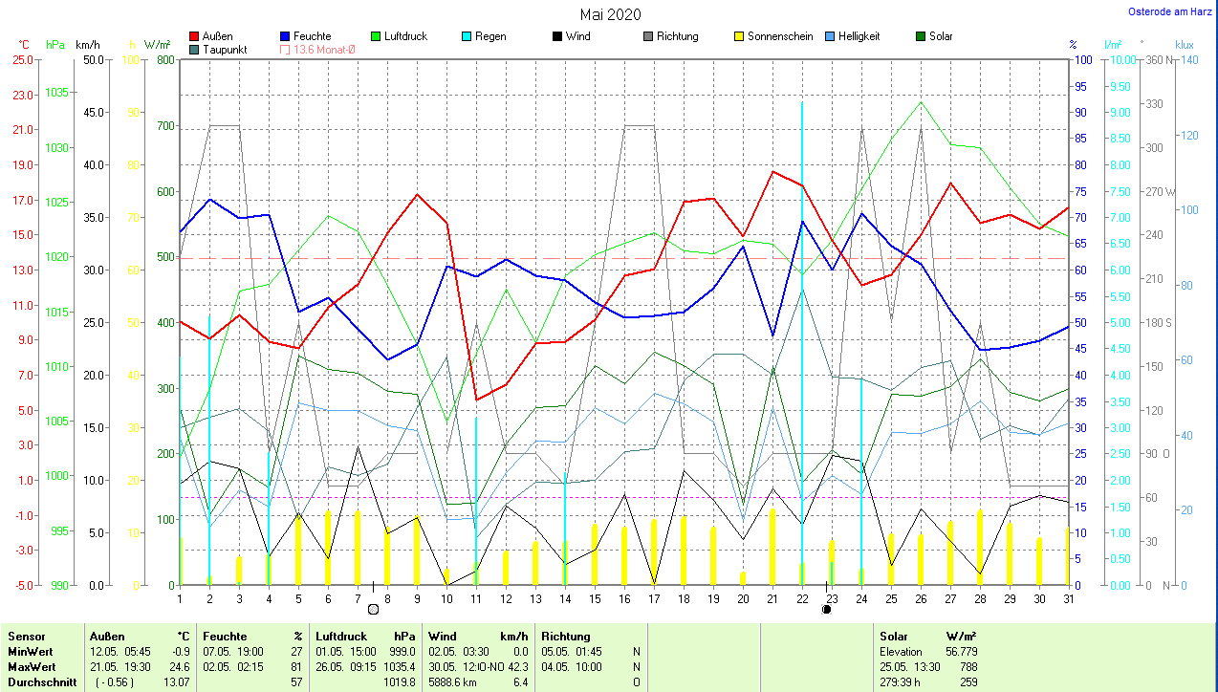Select the Solar legend label
1218x692 pixels.
coord(941,36)
